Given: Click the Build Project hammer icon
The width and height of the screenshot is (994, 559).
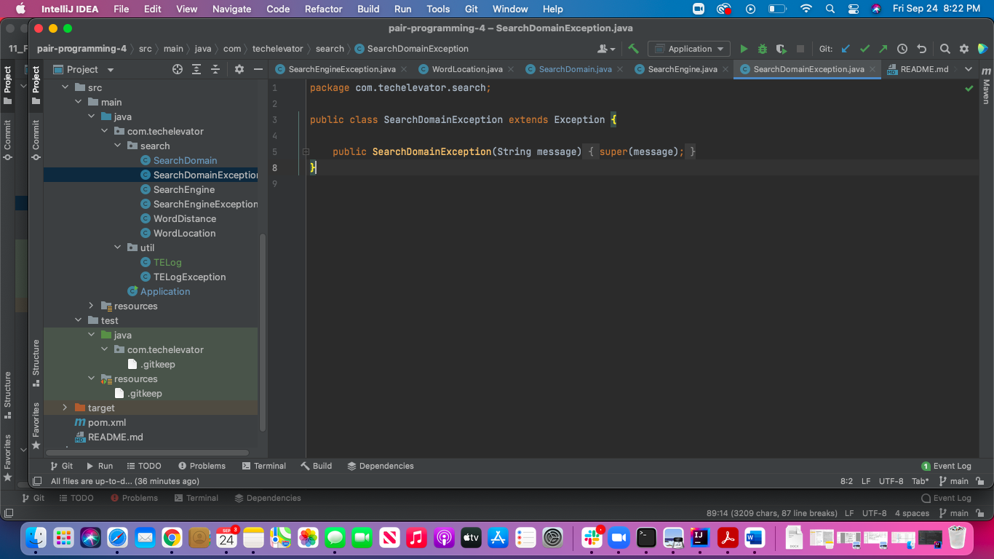Looking at the screenshot, I should (x=633, y=49).
